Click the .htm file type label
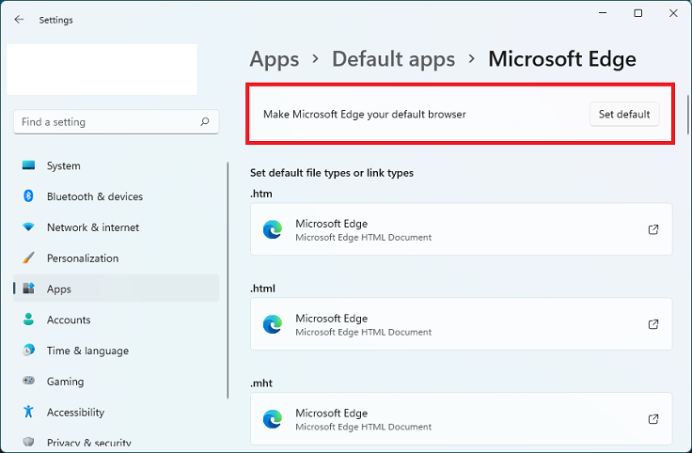The height and width of the screenshot is (453, 692). pos(261,194)
